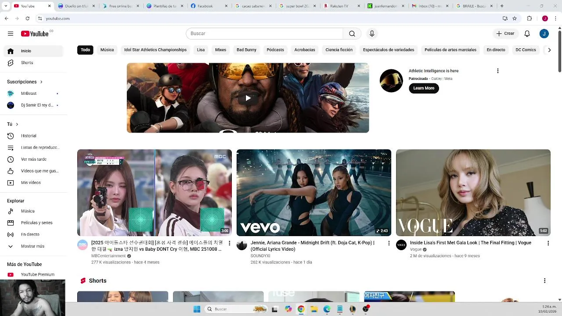This screenshot has width=562, height=316.
Task: Open File Explorer from the taskbar
Action: point(314,309)
